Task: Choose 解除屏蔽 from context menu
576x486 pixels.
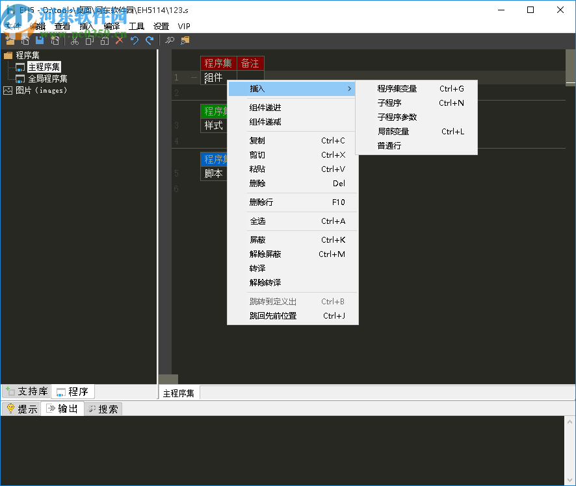Action: coord(292,254)
